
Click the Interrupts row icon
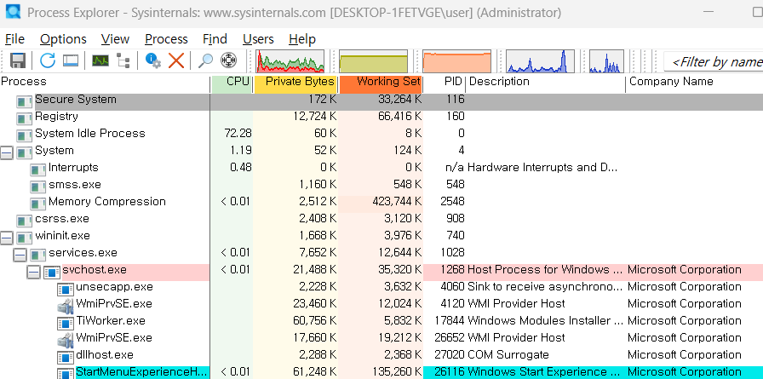coord(38,169)
